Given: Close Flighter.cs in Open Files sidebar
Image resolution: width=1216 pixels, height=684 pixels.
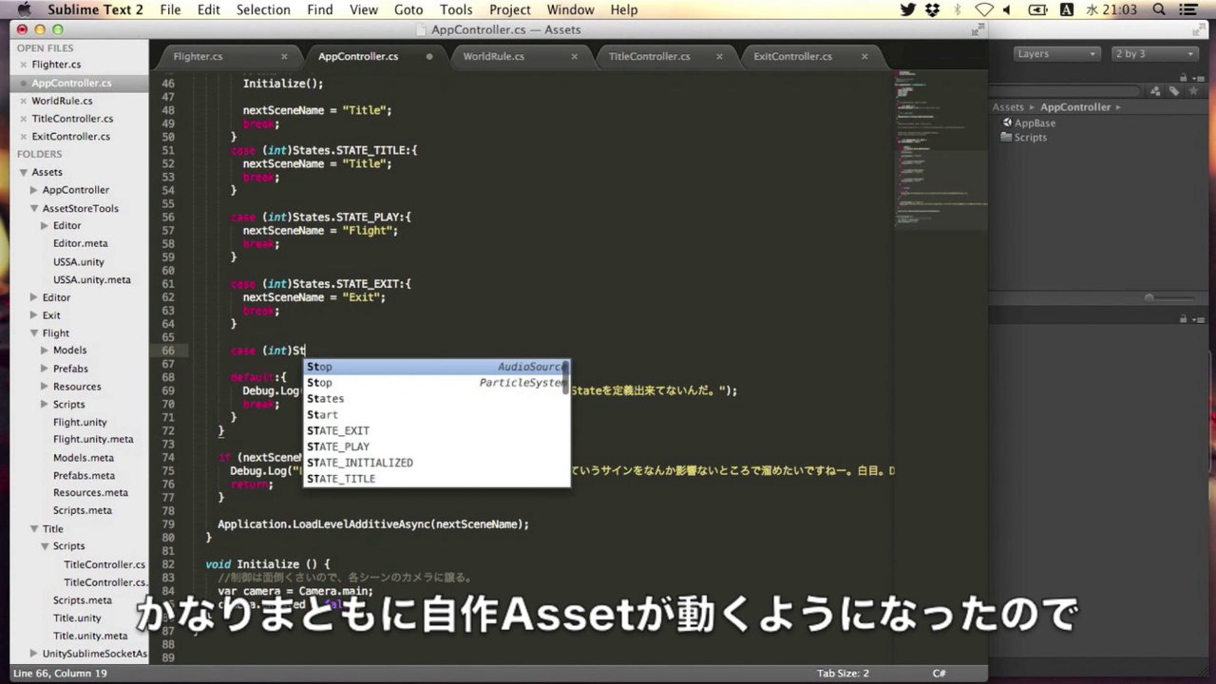Looking at the screenshot, I should coord(23,64).
